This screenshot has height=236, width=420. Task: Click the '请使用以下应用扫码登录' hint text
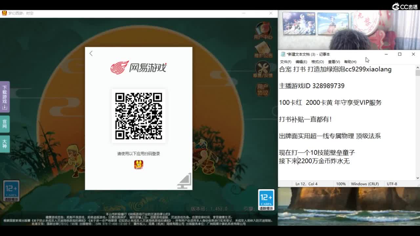click(138, 153)
